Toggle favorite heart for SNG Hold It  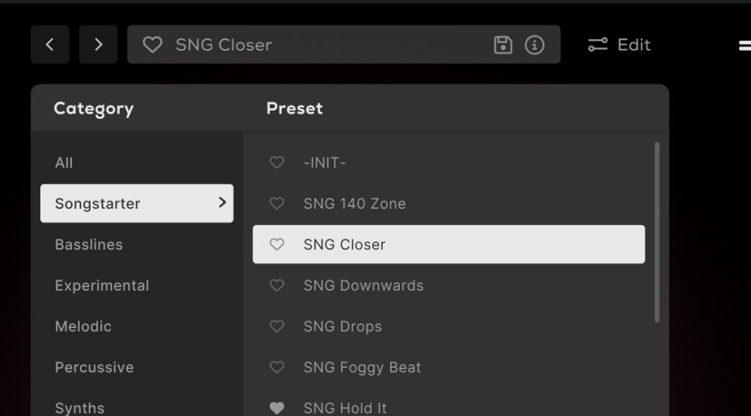(276, 408)
